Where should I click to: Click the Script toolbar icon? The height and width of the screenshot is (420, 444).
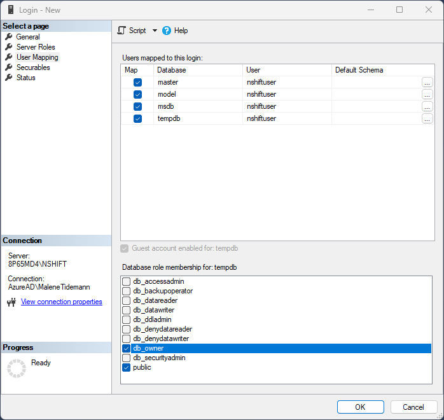tap(122, 31)
